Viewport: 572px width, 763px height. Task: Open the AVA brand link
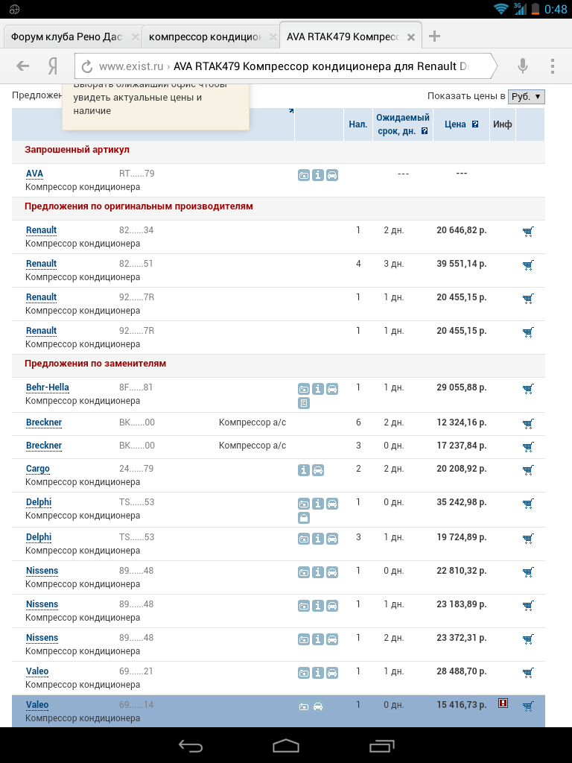pyautogui.click(x=34, y=173)
